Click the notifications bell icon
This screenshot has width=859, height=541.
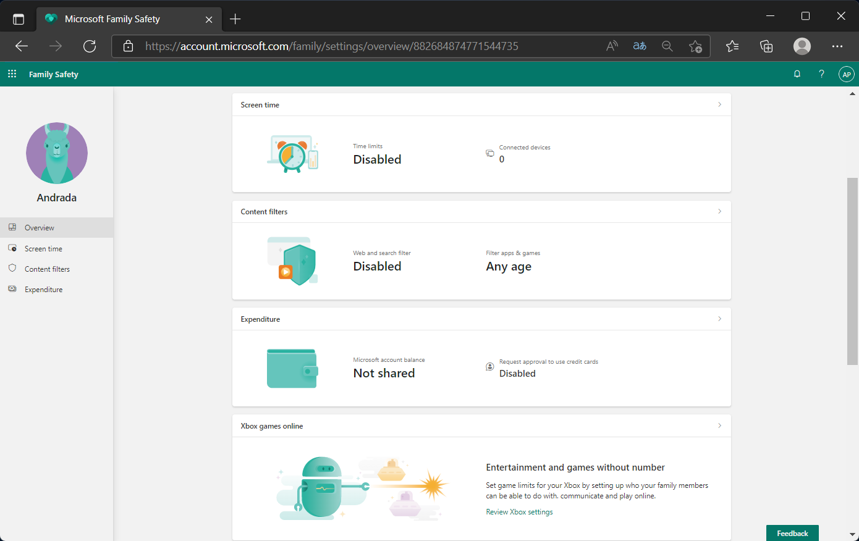click(797, 74)
